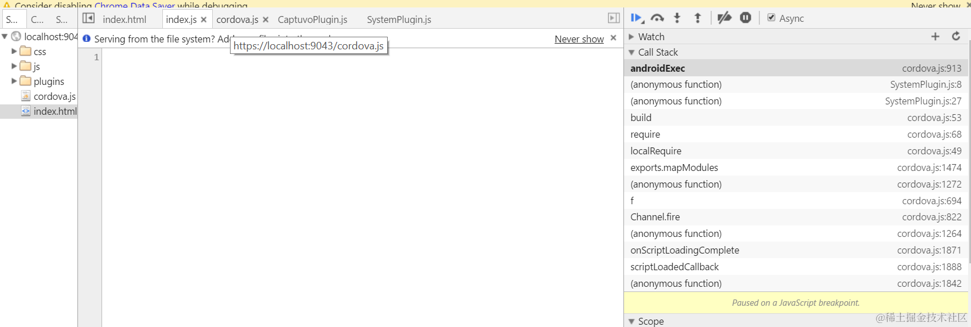Switch to CaptuvoPlugin.js editor tab
The image size is (971, 327).
(313, 20)
